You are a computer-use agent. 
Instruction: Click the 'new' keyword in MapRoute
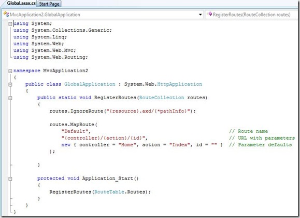pyautogui.click(x=66, y=145)
